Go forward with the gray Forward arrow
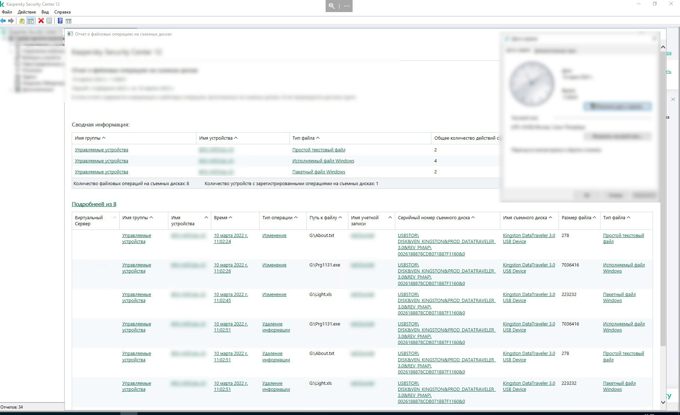680x415 pixels. [x=11, y=21]
